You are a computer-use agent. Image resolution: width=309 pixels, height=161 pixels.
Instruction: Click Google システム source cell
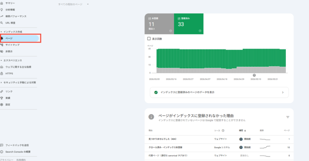pyautogui.click(x=222, y=147)
